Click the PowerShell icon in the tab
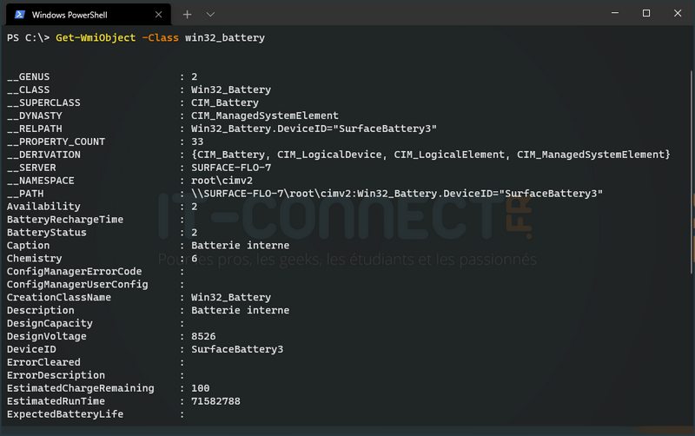This screenshot has width=695, height=436. click(19, 14)
